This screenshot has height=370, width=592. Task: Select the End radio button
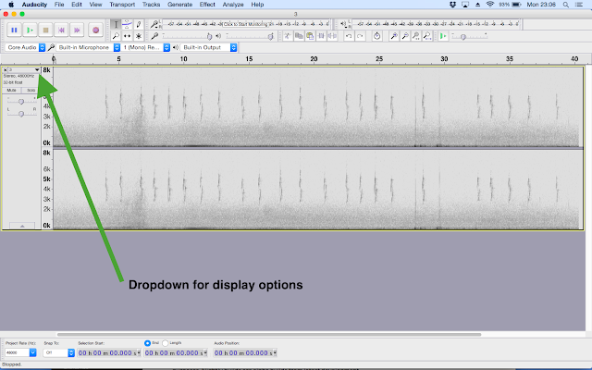coord(147,343)
